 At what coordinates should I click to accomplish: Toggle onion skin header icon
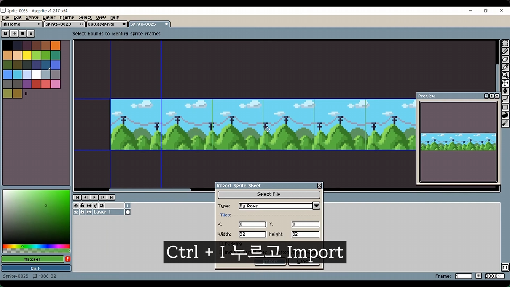point(96,206)
